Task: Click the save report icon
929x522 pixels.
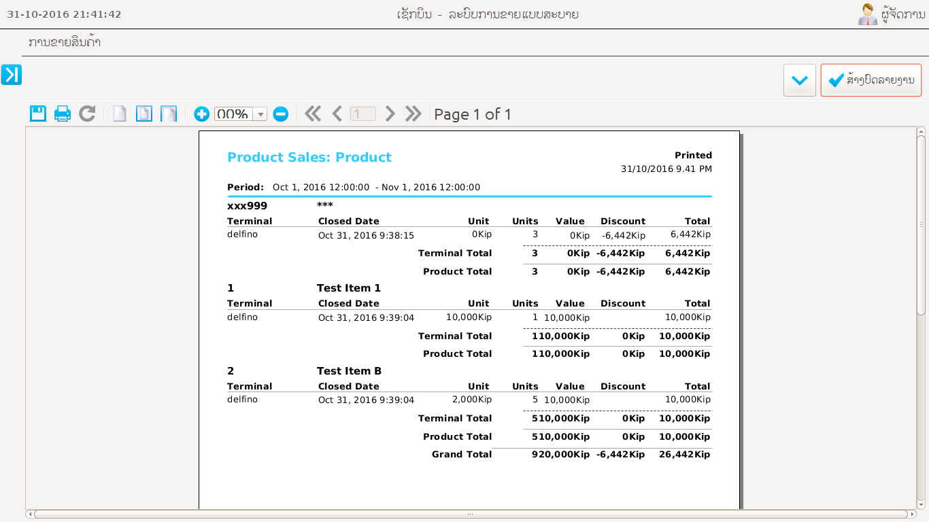Action: pyautogui.click(x=38, y=114)
